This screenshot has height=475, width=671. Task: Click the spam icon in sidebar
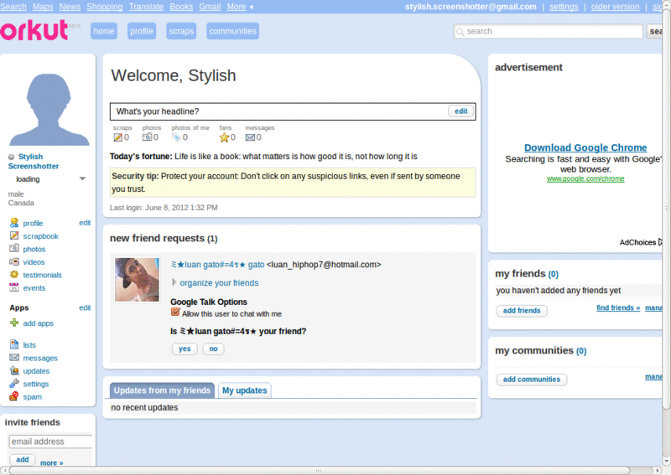click(x=14, y=396)
